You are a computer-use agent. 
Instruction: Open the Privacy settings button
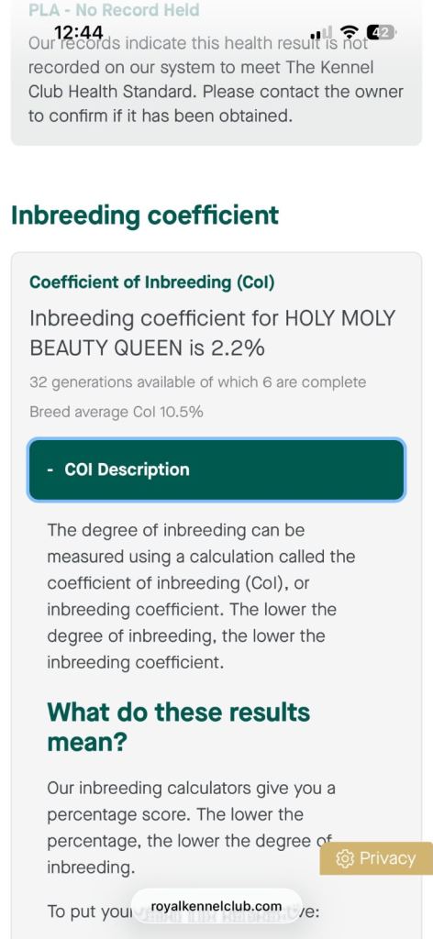[x=376, y=858]
